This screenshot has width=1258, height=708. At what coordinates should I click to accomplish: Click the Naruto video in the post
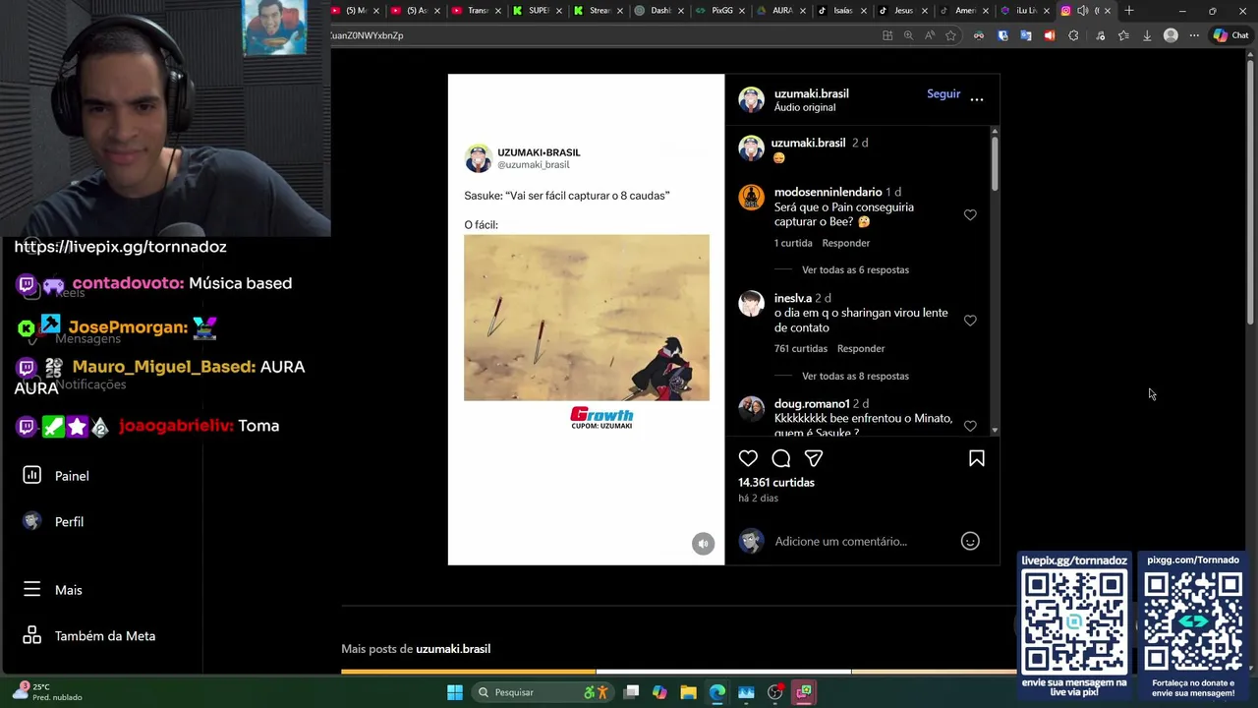(587, 318)
